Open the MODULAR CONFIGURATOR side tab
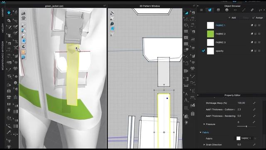Screen dimensions: 266x150 [2, 55]
